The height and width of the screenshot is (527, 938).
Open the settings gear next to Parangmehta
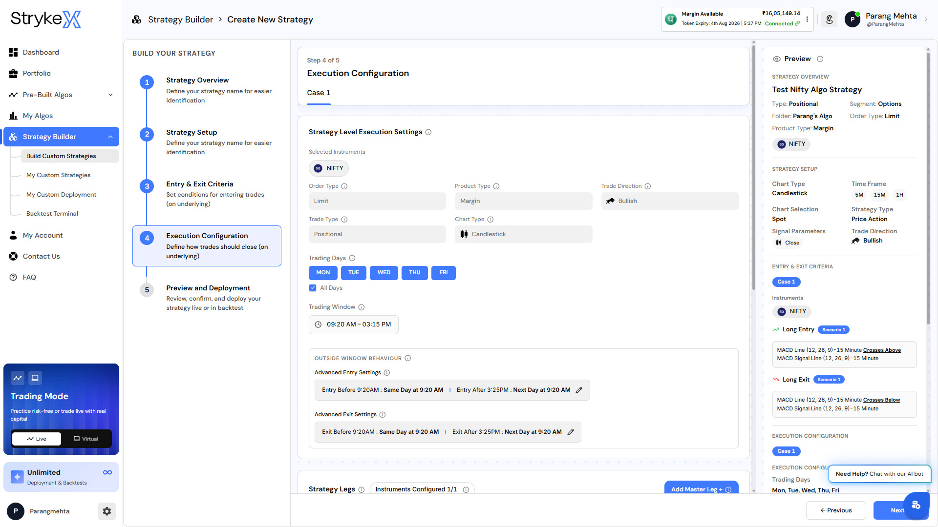(x=107, y=511)
